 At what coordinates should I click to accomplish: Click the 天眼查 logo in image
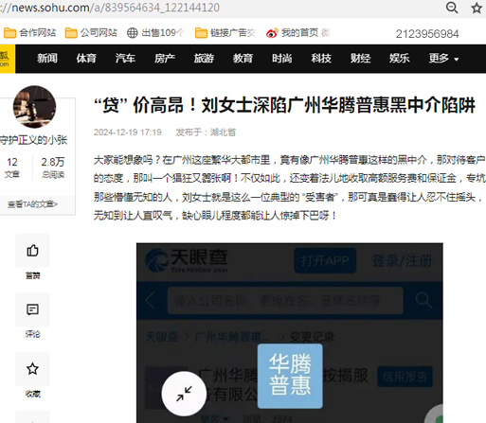[187, 260]
